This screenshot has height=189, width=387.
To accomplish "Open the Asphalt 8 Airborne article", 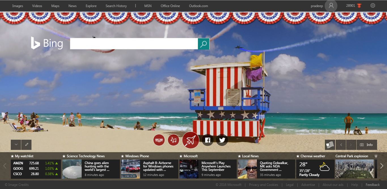I will pos(158,166).
